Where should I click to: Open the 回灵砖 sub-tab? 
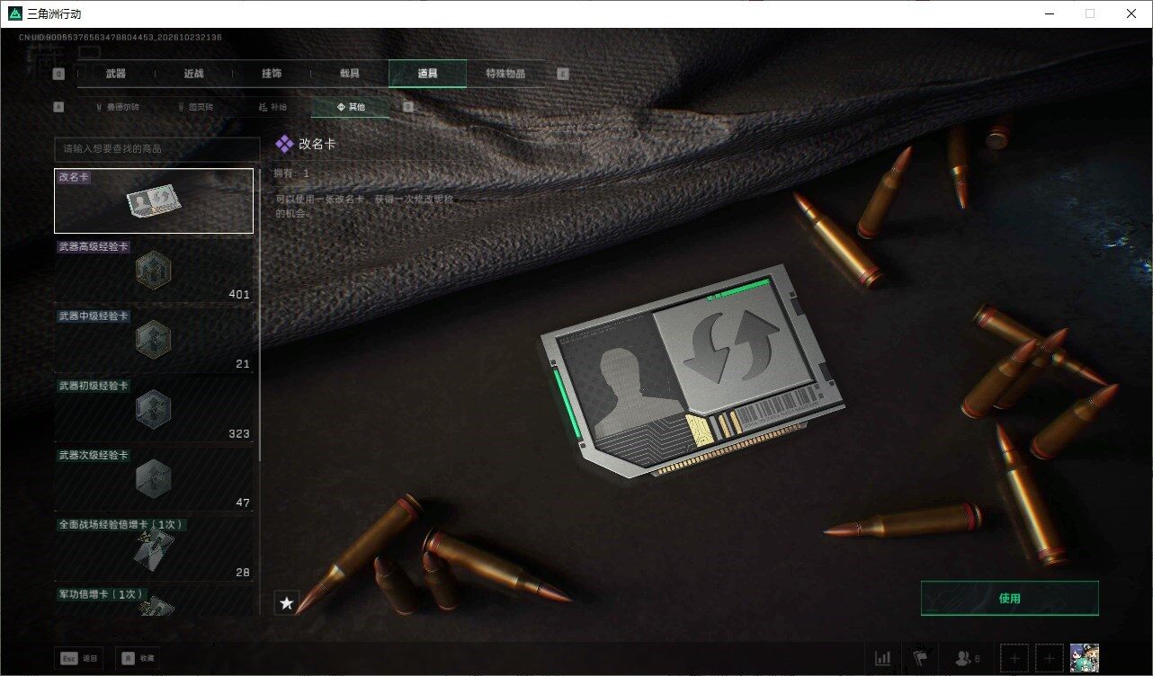[195, 107]
